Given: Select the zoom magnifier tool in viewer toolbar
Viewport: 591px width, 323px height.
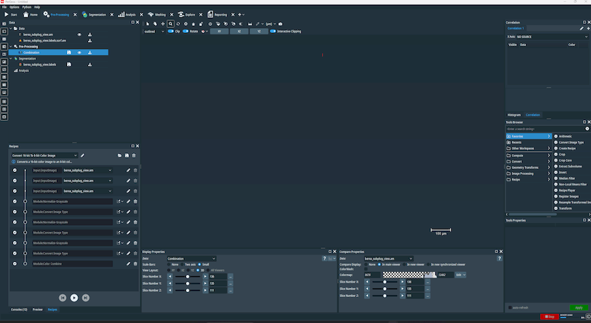Looking at the screenshot, I should pos(170,24).
